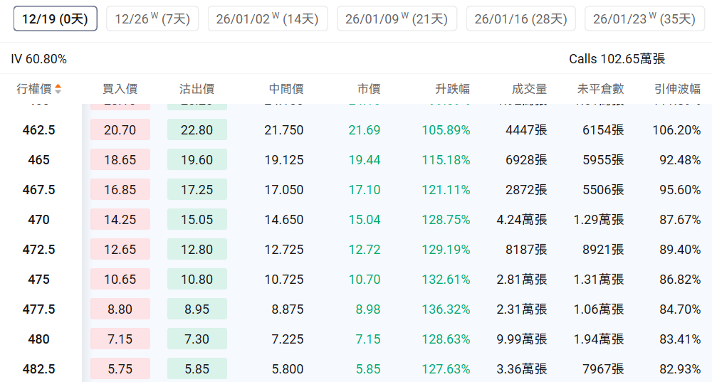The width and height of the screenshot is (712, 382).
Task: Switch to the 12/26 (7天) expiry tab
Action: (152, 19)
